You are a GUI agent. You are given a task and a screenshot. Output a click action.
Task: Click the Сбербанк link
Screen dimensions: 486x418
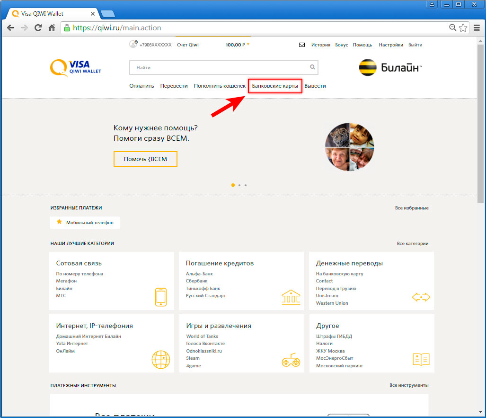pyautogui.click(x=196, y=281)
